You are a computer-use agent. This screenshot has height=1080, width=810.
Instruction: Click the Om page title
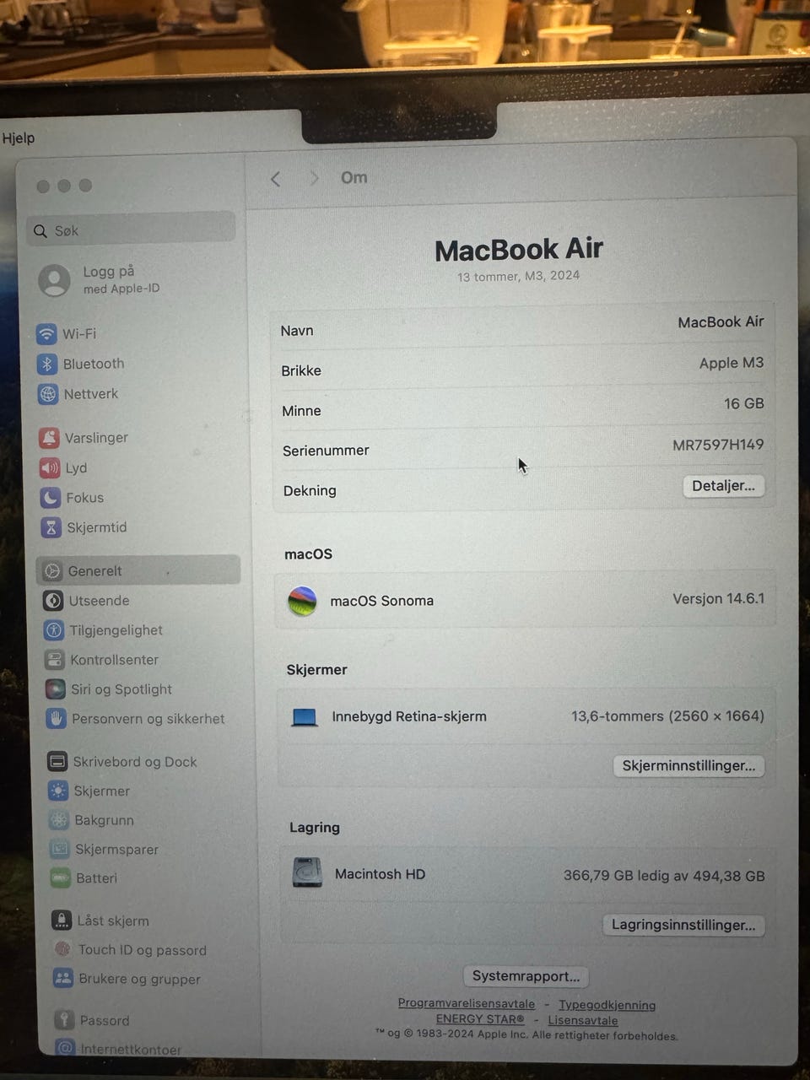(x=354, y=178)
